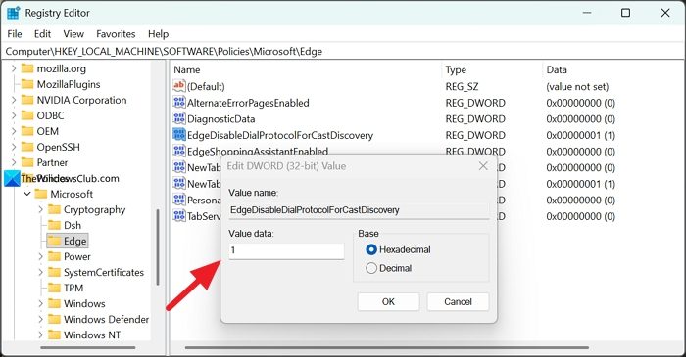
Task: Click the tree pane vertical scrollbar thumb
Action: click(x=158, y=247)
